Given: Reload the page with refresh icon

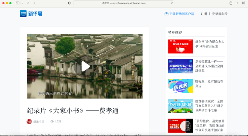Looking at the screenshot, I should 172,3.
